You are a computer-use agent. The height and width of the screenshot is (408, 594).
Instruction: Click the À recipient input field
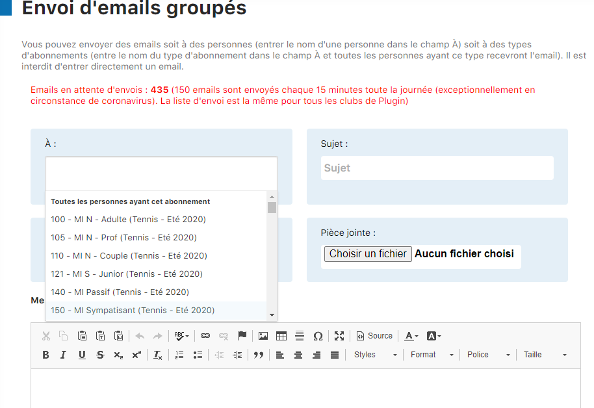click(x=161, y=173)
